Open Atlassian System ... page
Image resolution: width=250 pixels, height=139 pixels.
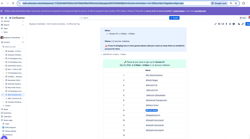(x=15, y=84)
